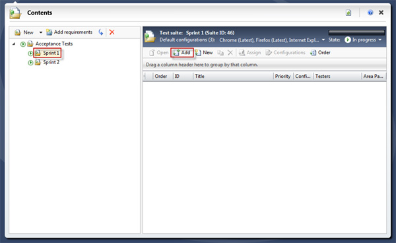Open the help question mark icon
The width and height of the screenshot is (396, 243).
point(370,13)
